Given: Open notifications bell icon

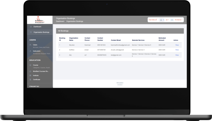Looking at the screenshot, I should (x=161, y=20).
